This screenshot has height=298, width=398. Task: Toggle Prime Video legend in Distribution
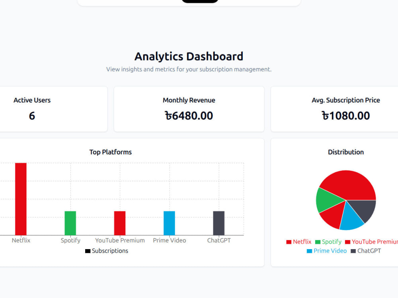327,251
